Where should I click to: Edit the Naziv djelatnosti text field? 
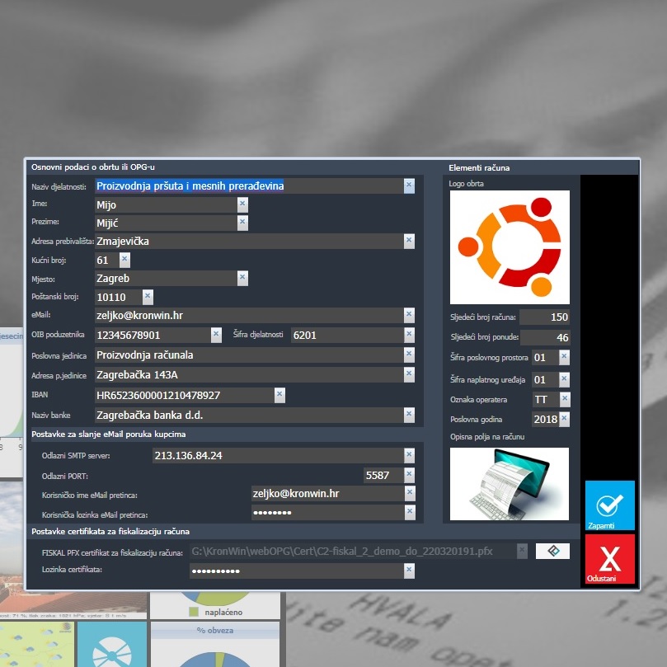[249, 186]
